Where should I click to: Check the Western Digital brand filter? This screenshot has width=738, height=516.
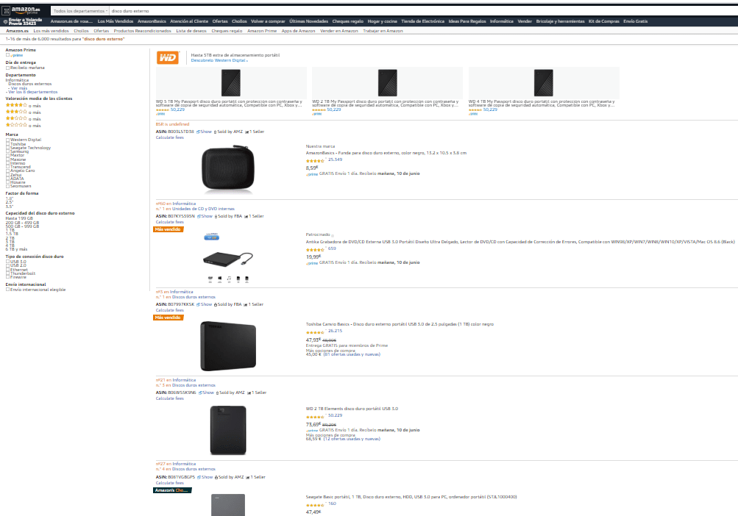(8, 140)
